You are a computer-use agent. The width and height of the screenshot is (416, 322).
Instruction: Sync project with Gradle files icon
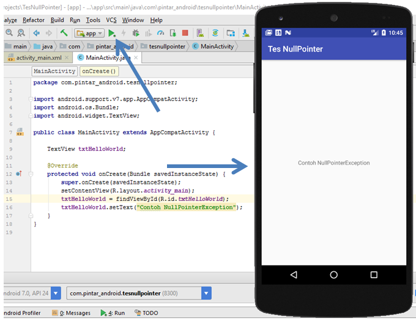tap(215, 33)
